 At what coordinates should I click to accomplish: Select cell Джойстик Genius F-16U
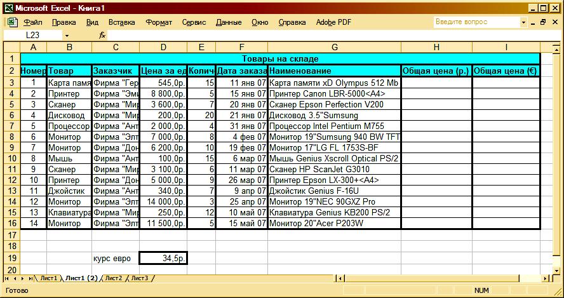click(335, 191)
